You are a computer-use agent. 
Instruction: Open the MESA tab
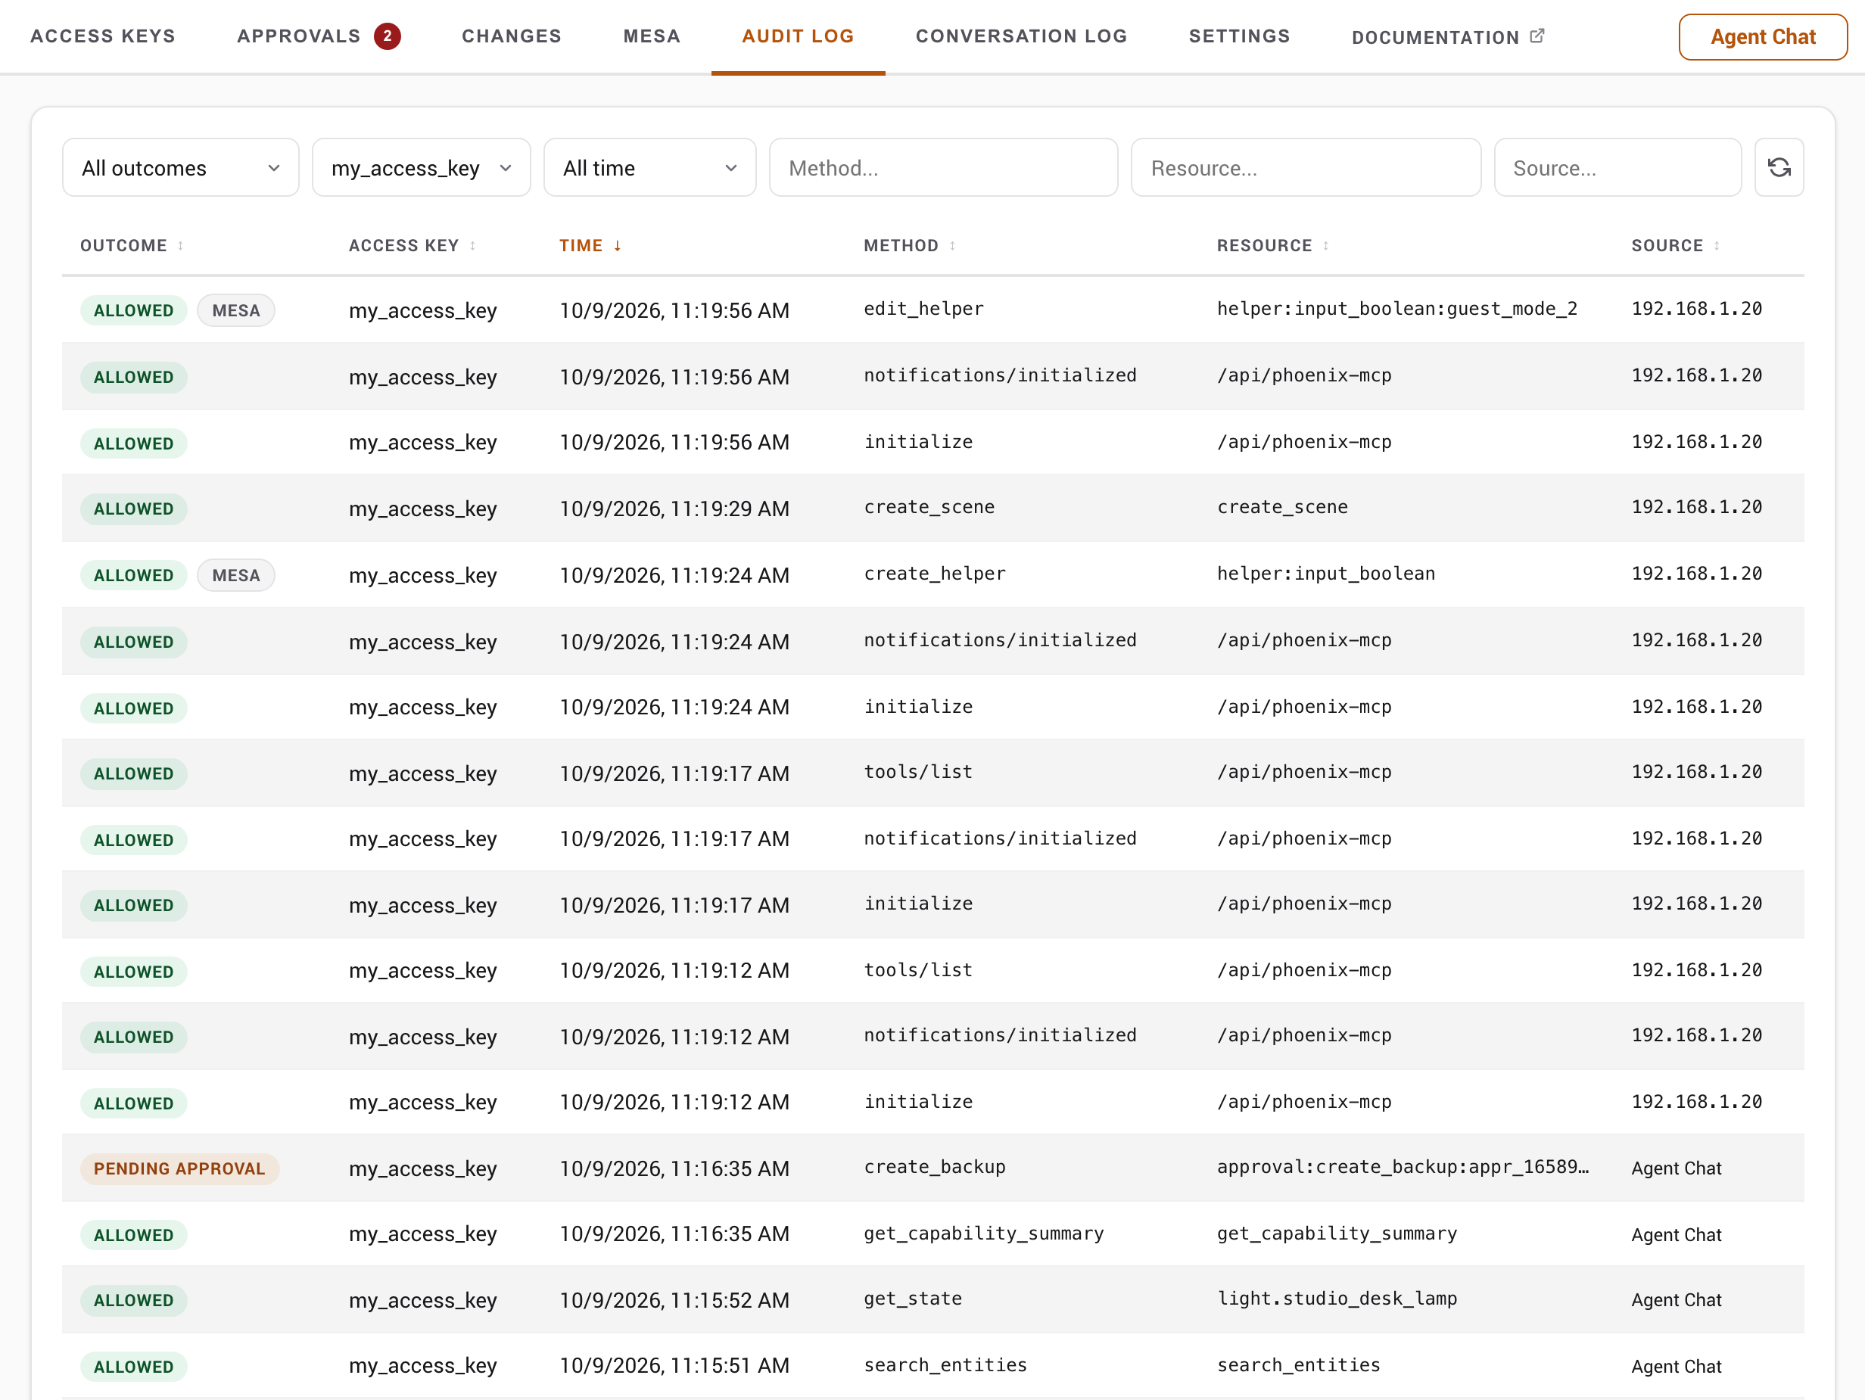click(x=651, y=36)
